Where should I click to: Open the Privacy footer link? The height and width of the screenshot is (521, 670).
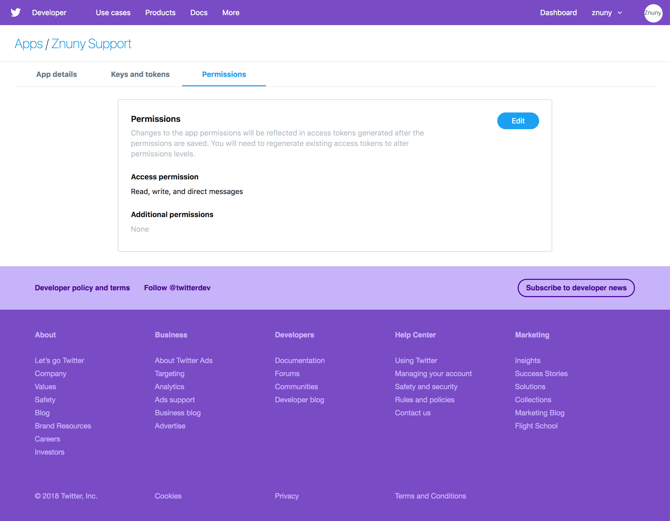(x=287, y=496)
